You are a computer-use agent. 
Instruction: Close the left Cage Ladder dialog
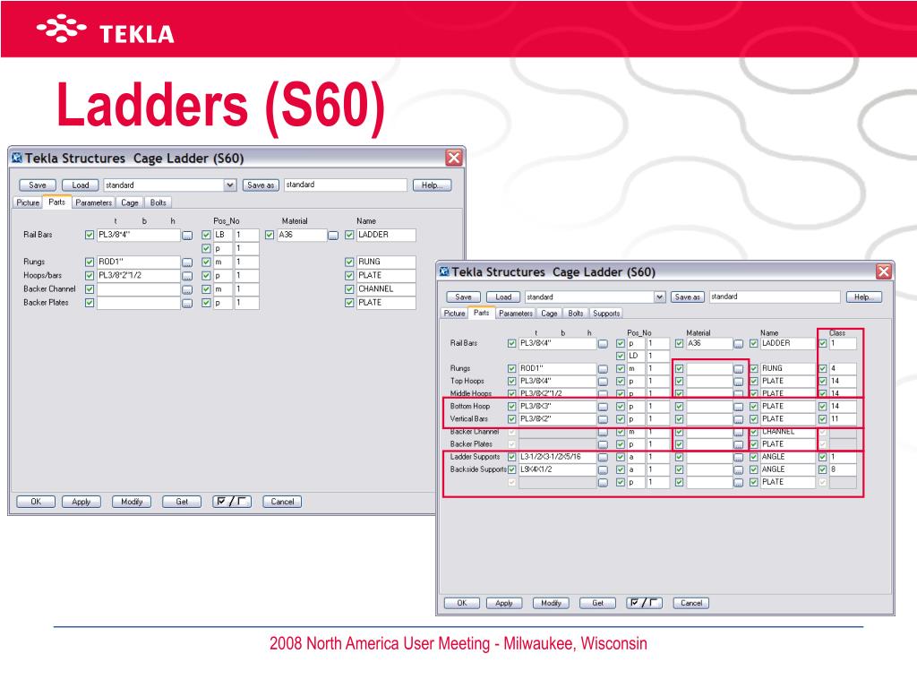pos(454,158)
